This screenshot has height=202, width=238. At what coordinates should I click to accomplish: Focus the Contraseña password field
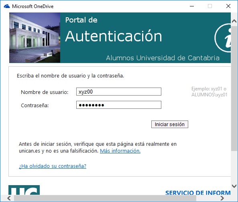[119, 105]
